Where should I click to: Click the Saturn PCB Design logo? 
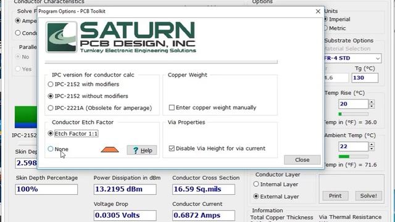[x=121, y=37]
